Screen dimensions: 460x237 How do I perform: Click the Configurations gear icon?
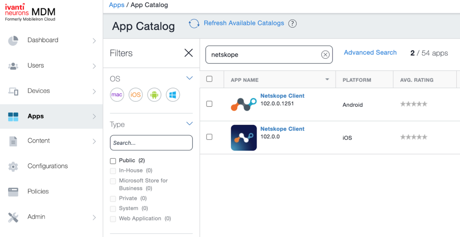coord(13,167)
